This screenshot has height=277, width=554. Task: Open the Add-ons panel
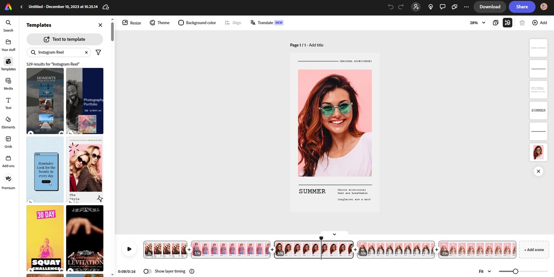pyautogui.click(x=8, y=161)
